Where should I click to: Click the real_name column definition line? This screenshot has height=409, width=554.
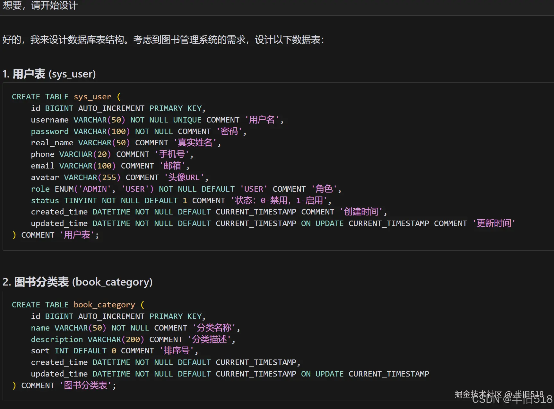(x=126, y=143)
